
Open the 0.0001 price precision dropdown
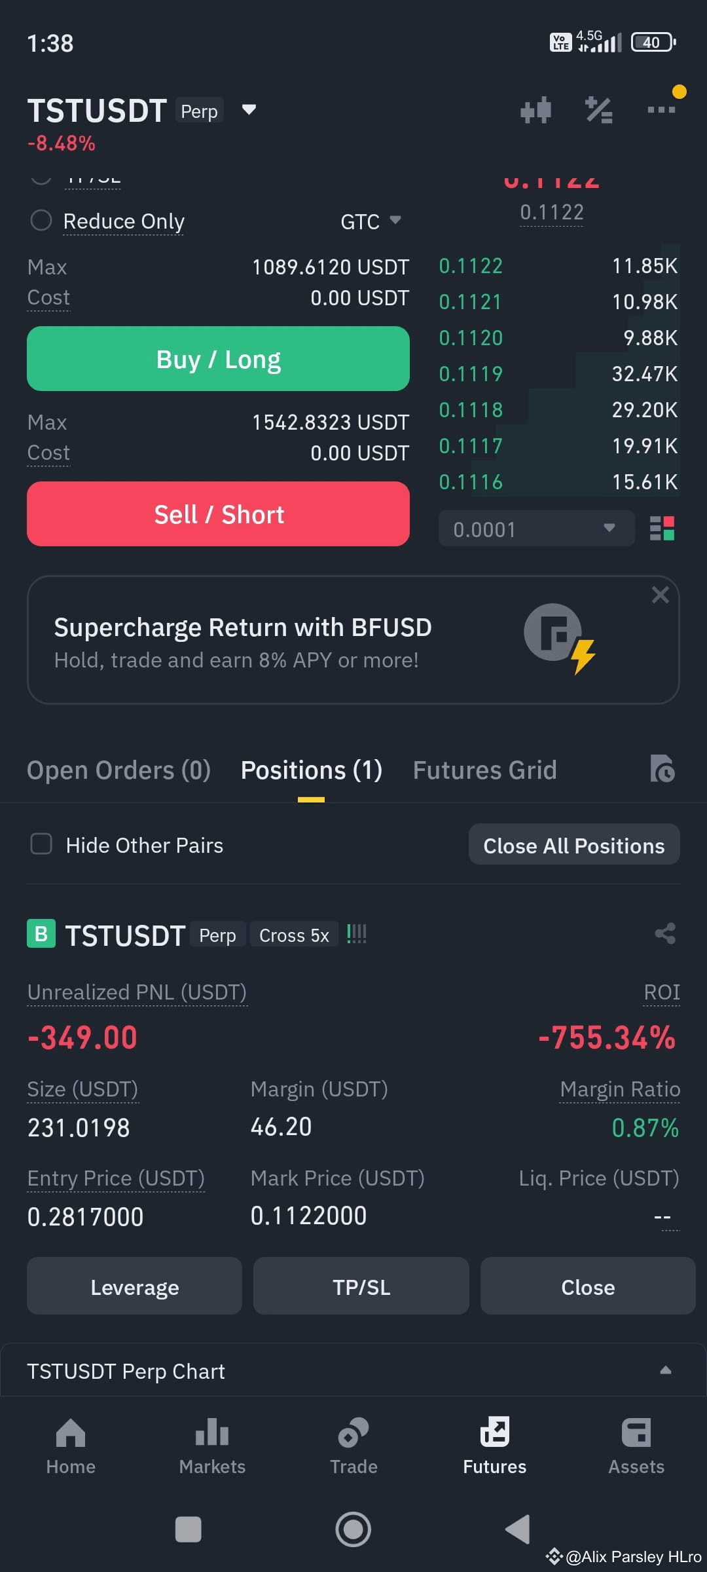coord(536,529)
